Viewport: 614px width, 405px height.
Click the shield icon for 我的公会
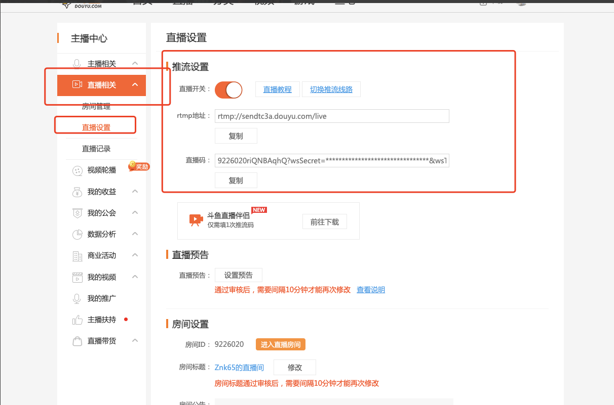(77, 213)
